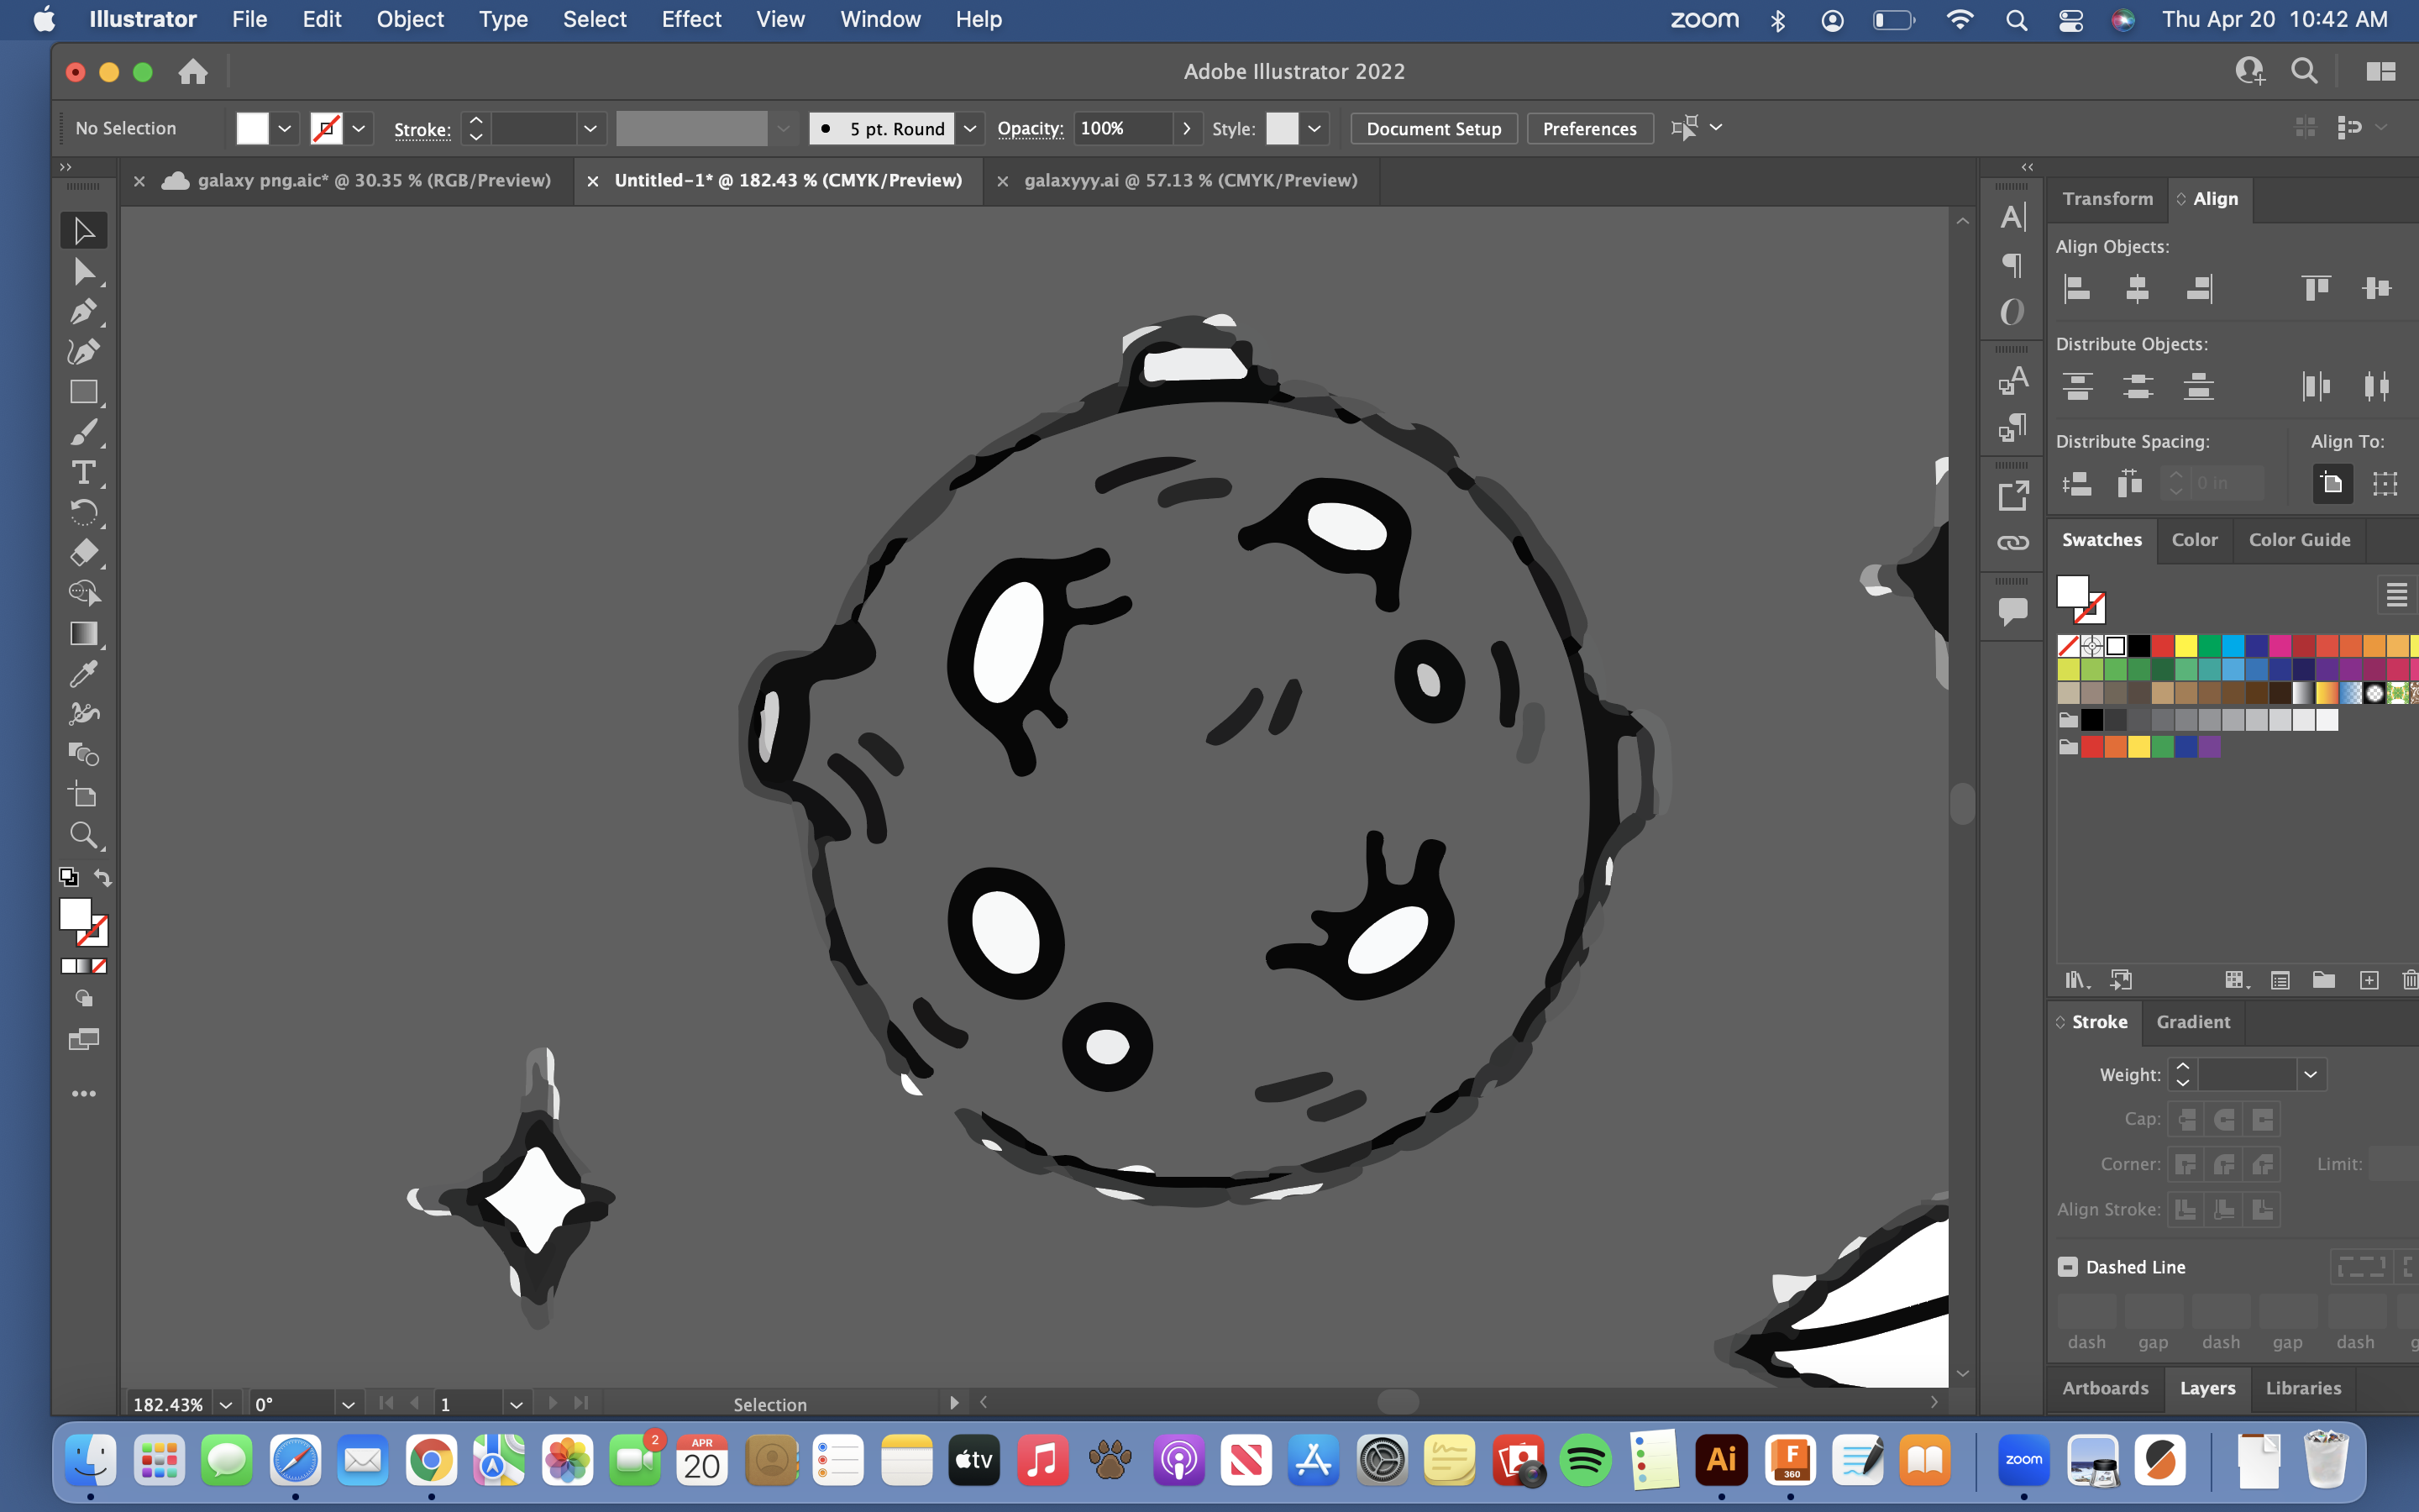This screenshot has height=1512, width=2419.
Task: Click the zoom percentage field
Action: (168, 1403)
